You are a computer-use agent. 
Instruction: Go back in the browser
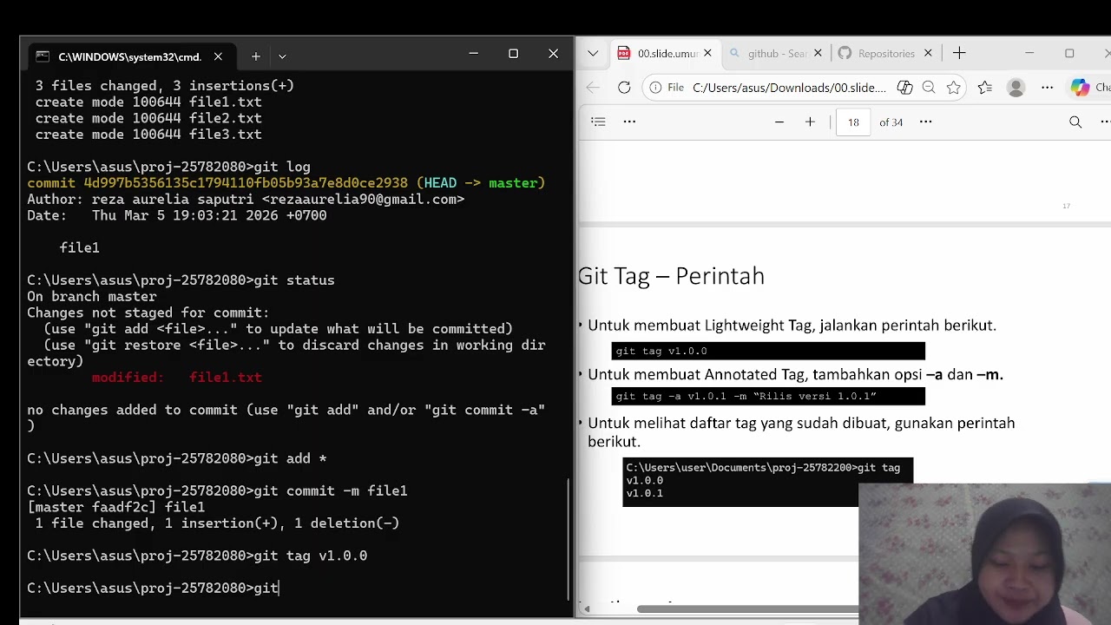coord(593,88)
